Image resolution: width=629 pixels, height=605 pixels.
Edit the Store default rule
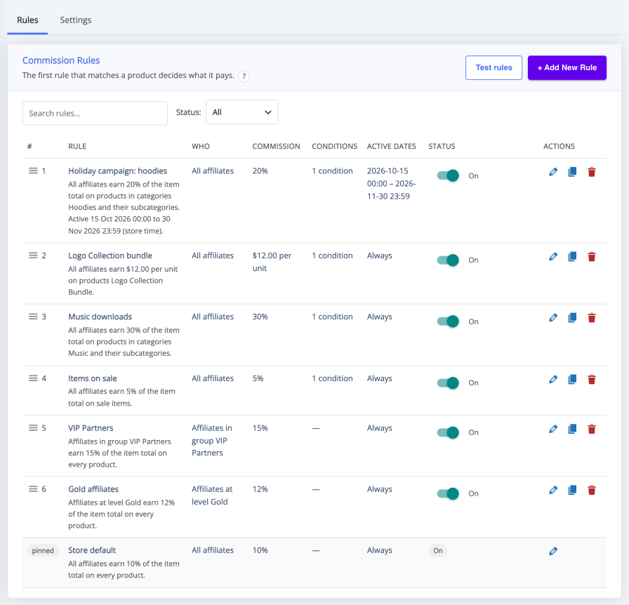coord(553,551)
